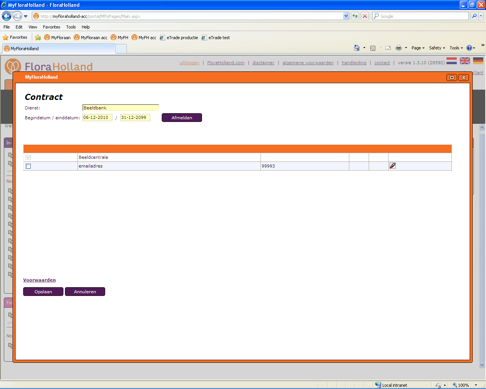
Task: Click the Add to Favorites Bar icon
Action: pyautogui.click(x=38, y=37)
